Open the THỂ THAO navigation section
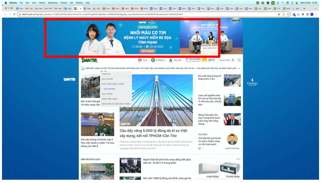Screen dimensions: 322x183 145,68
